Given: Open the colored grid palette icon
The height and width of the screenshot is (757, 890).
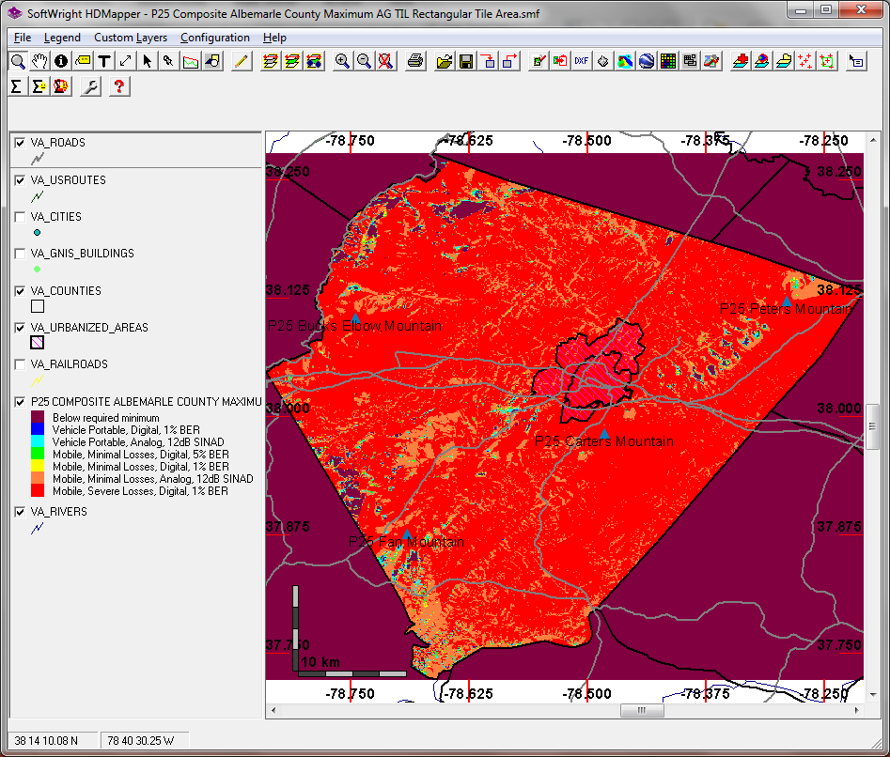Looking at the screenshot, I should tap(668, 61).
